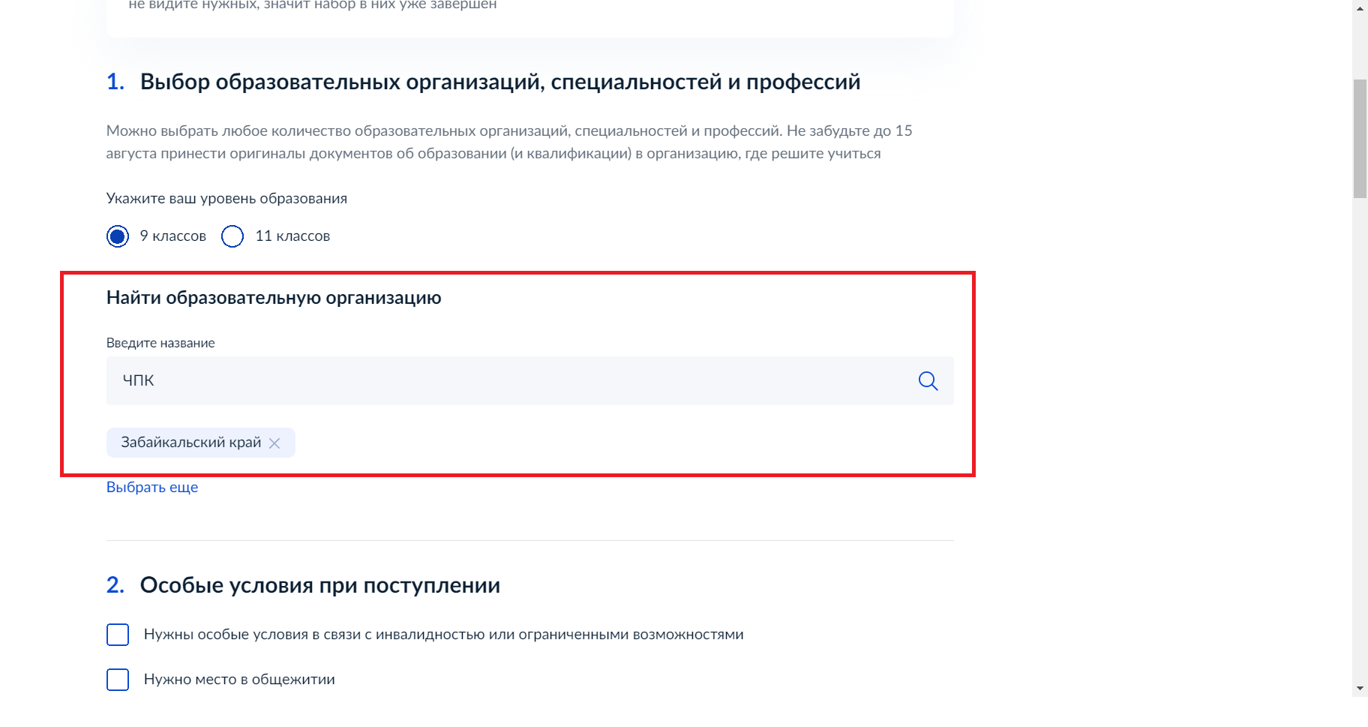This screenshot has width=1368, height=727.
Task: Click the Забайкальский край region chip
Action: (191, 443)
